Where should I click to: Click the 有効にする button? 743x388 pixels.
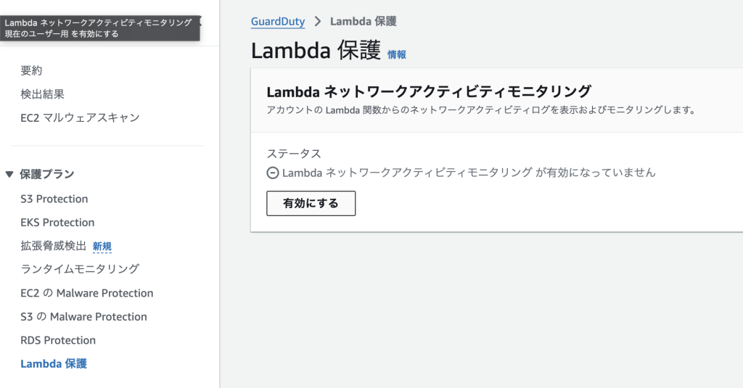click(x=311, y=203)
